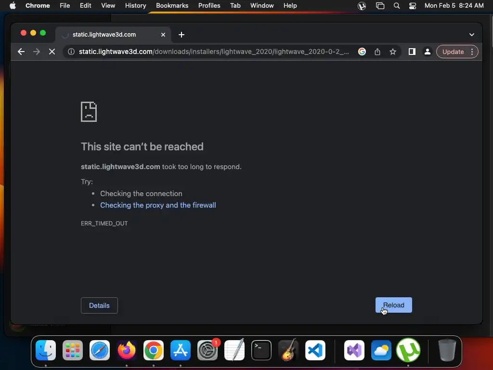Open the Window menu
Screen dimensions: 493x370
pos(262,5)
